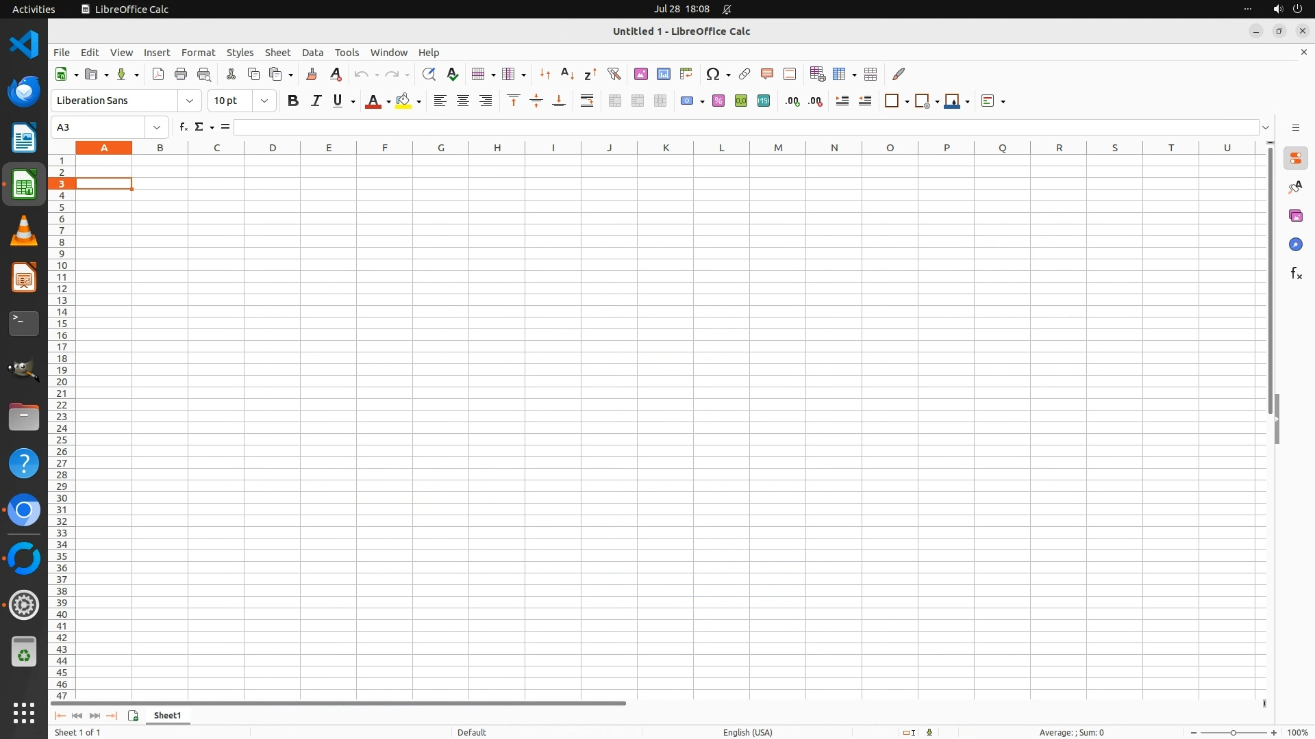Click into the formula input line
This screenshot has width=1315, height=739.
click(745, 127)
